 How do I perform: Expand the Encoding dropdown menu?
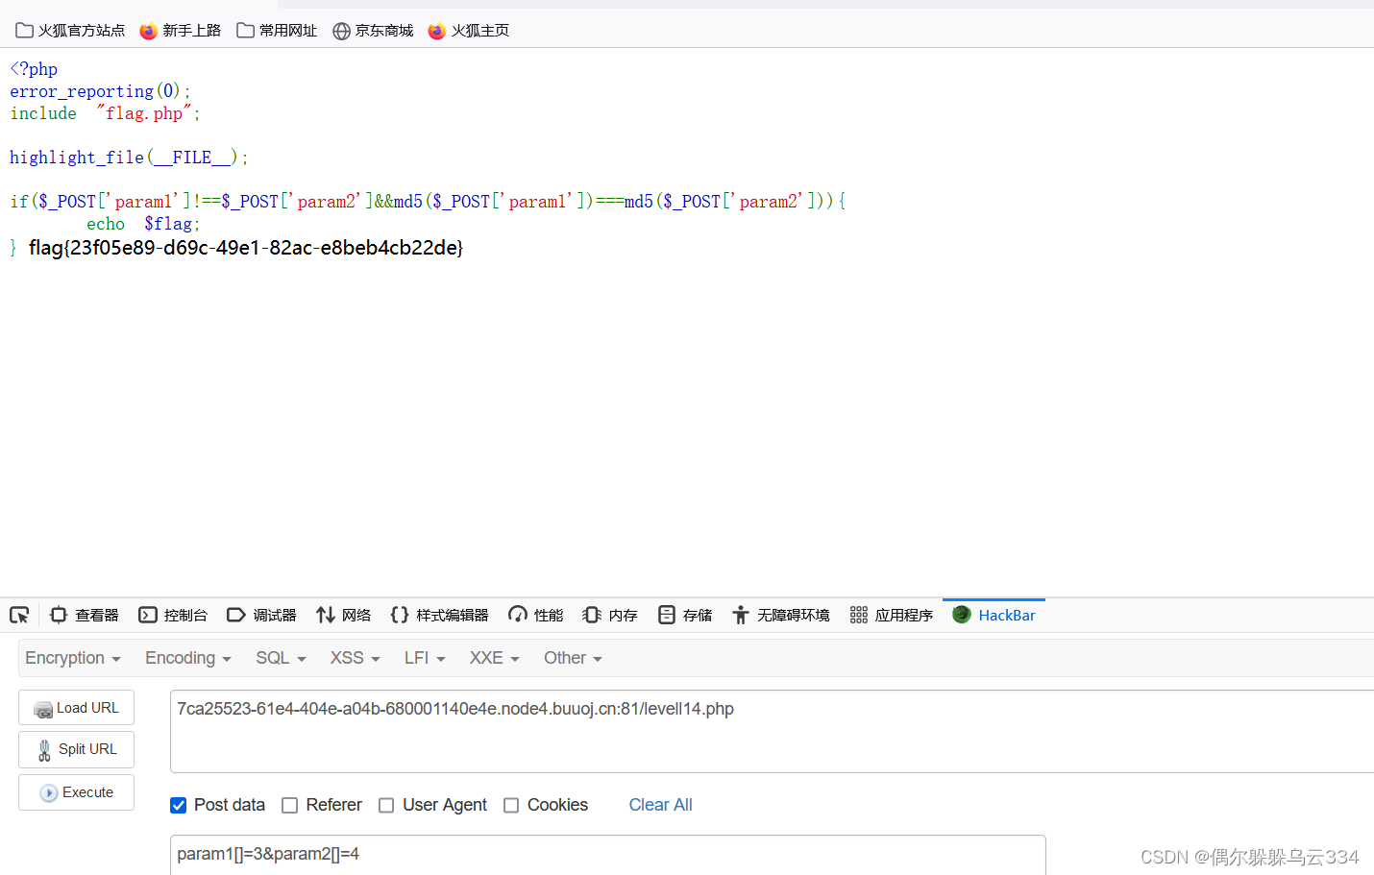pyautogui.click(x=188, y=658)
